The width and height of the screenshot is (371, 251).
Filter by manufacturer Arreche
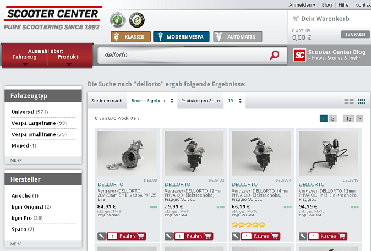pos(25,195)
